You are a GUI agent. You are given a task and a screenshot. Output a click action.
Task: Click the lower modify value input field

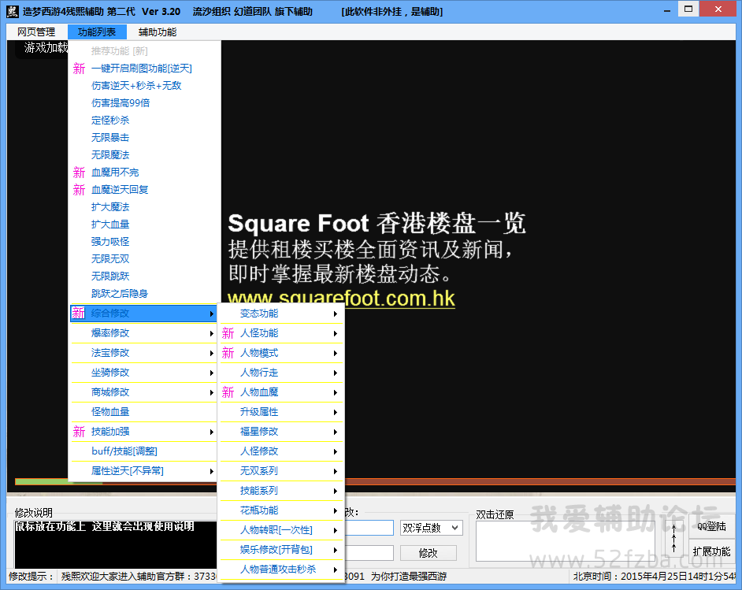tap(369, 553)
